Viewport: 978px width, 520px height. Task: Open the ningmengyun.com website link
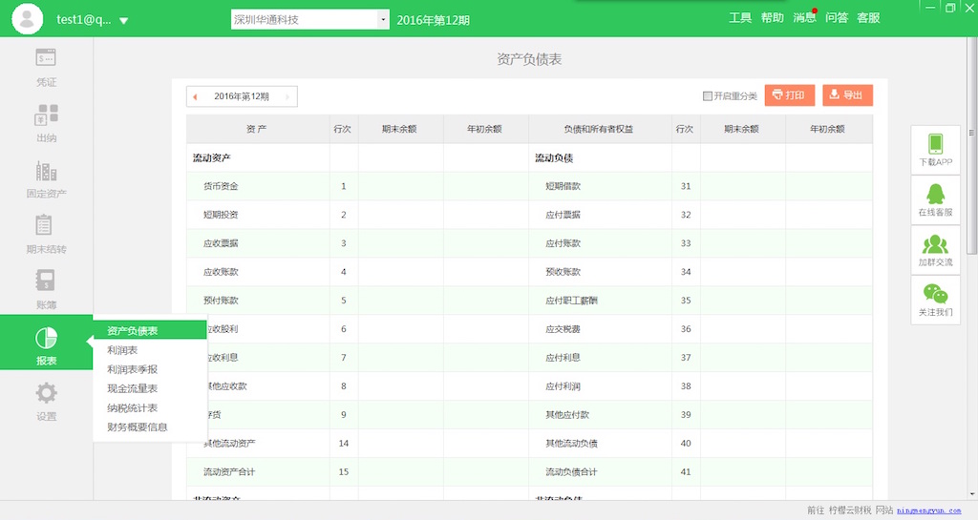[928, 510]
